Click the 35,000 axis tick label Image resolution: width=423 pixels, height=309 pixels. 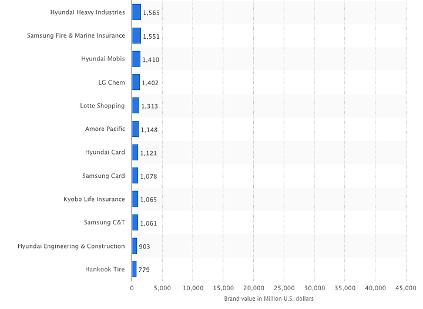point(345,288)
